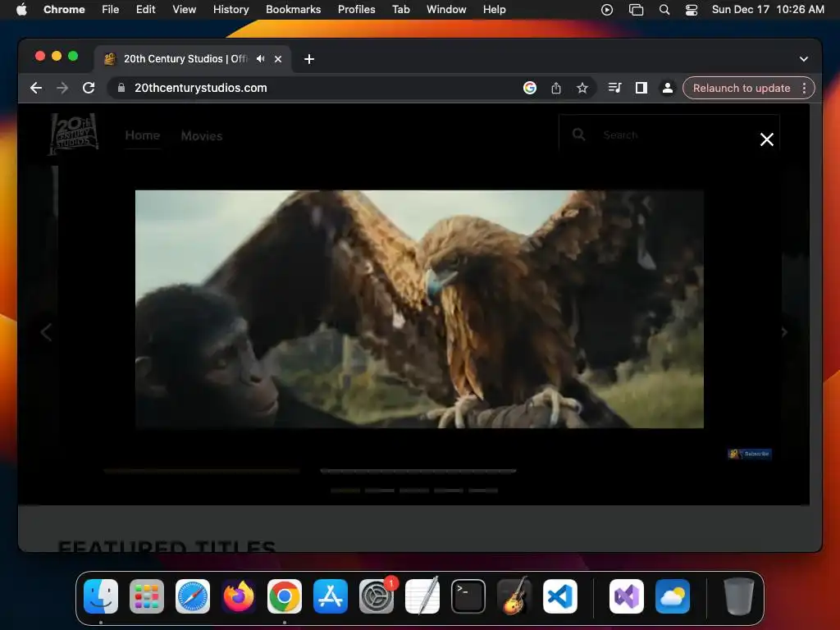This screenshot has height=630, width=840.
Task: Open the Chrome application menu
Action: (x=64, y=10)
